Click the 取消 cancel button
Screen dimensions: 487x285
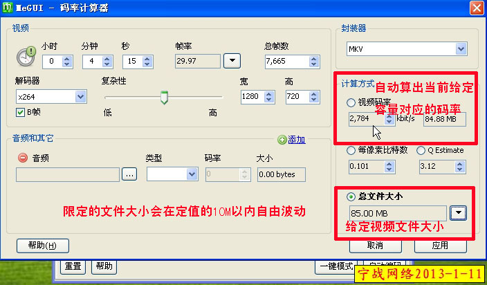(x=375, y=246)
